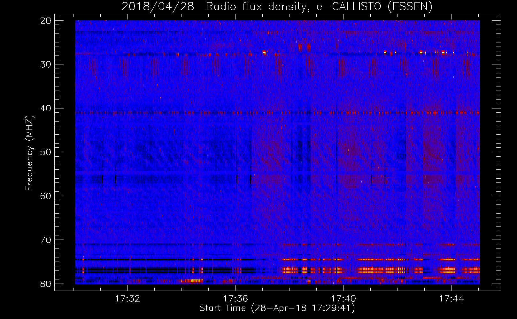Image resolution: width=517 pixels, height=319 pixels.
Task: Click the 17:44 time tick label
Action: 451,299
